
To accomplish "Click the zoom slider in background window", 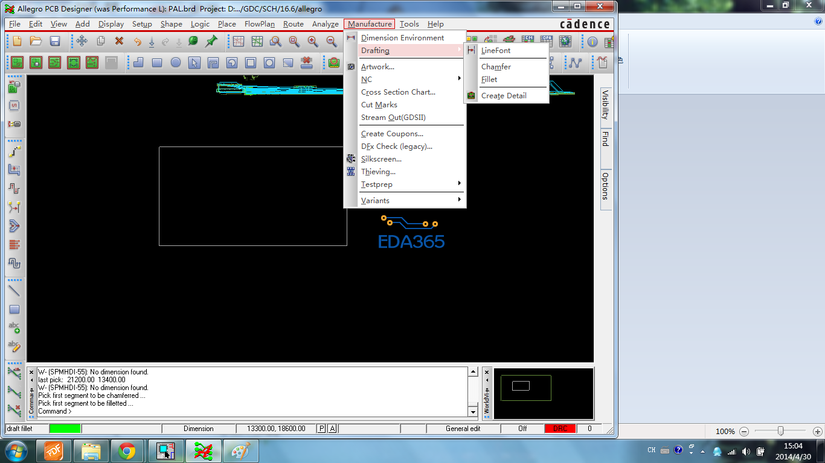I will [781, 431].
